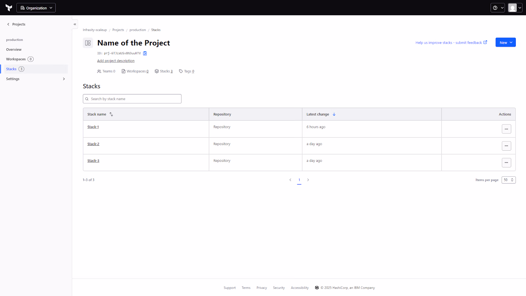Click Add project description link
The width and height of the screenshot is (526, 296).
pyautogui.click(x=116, y=61)
